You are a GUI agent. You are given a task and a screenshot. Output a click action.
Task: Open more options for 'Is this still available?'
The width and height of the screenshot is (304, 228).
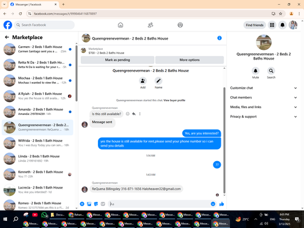click(140, 114)
